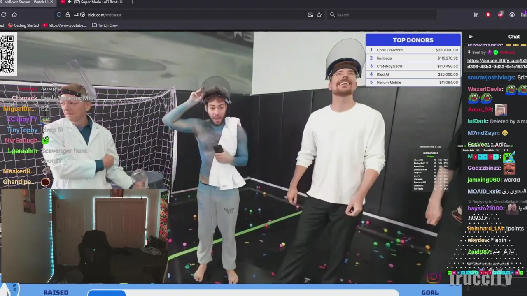The width and height of the screenshot is (527, 296).
Task: Close the MrBeast Stream tab
Action: 51,2
